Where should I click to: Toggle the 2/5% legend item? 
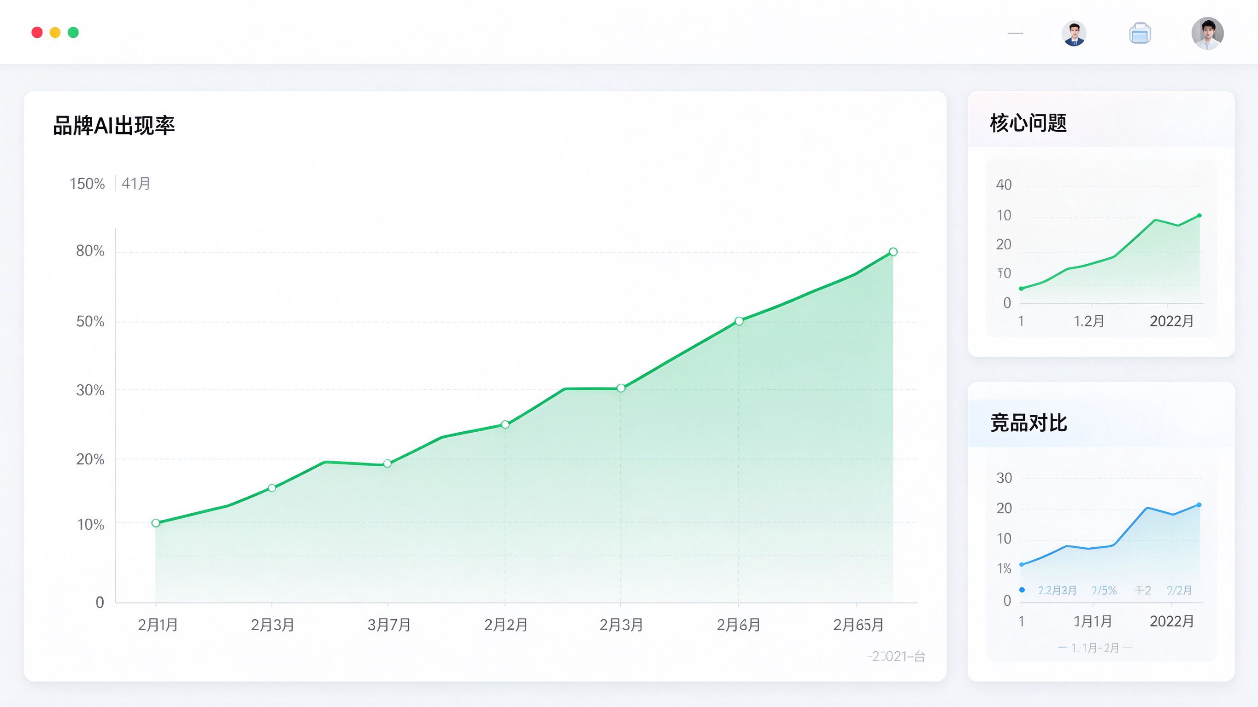click(1104, 591)
